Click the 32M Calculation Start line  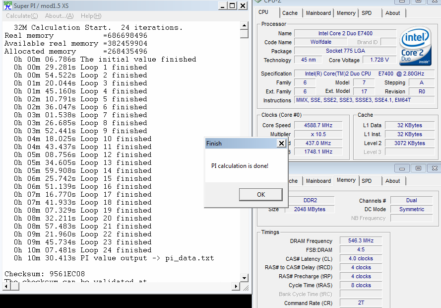(x=98, y=28)
